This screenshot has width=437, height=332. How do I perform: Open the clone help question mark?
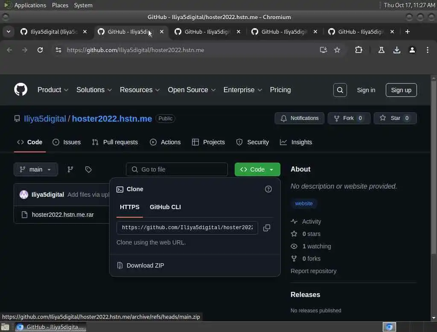(268, 189)
